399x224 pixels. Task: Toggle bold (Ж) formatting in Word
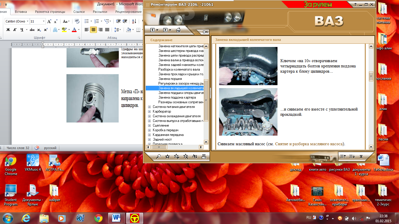8,30
